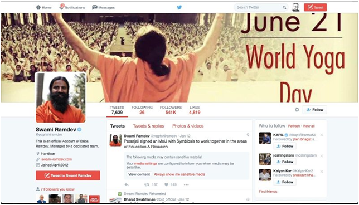Focus the Search Twitter field
Image resolution: width=359 pixels, height=205 pixels.
pyautogui.click(x=261, y=7)
